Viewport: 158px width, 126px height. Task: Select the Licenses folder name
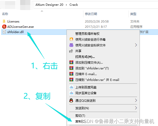click(x=13, y=22)
